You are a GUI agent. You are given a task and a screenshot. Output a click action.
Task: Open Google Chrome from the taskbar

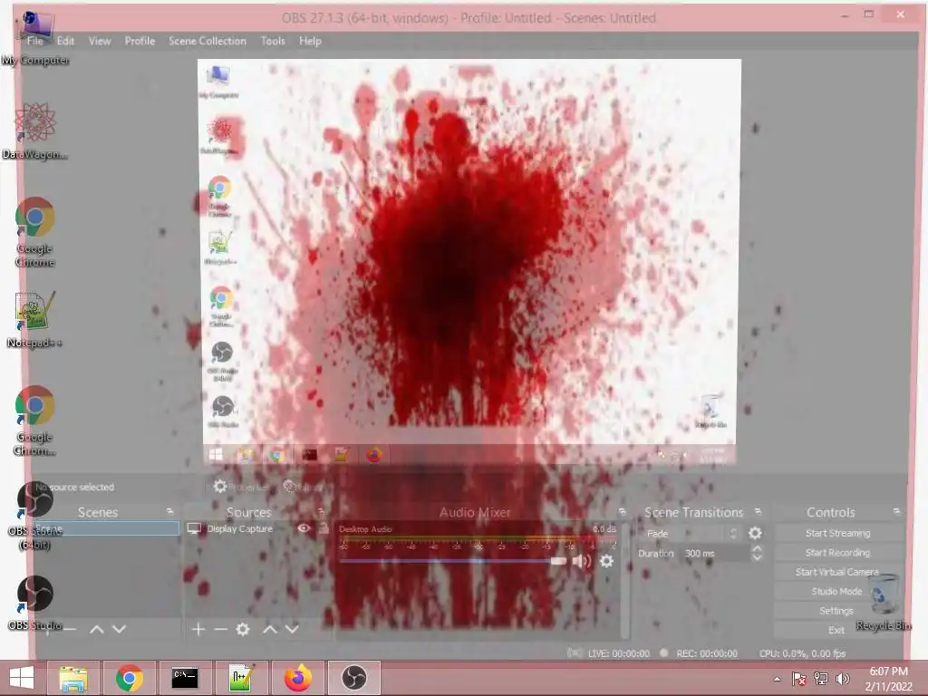click(x=129, y=678)
